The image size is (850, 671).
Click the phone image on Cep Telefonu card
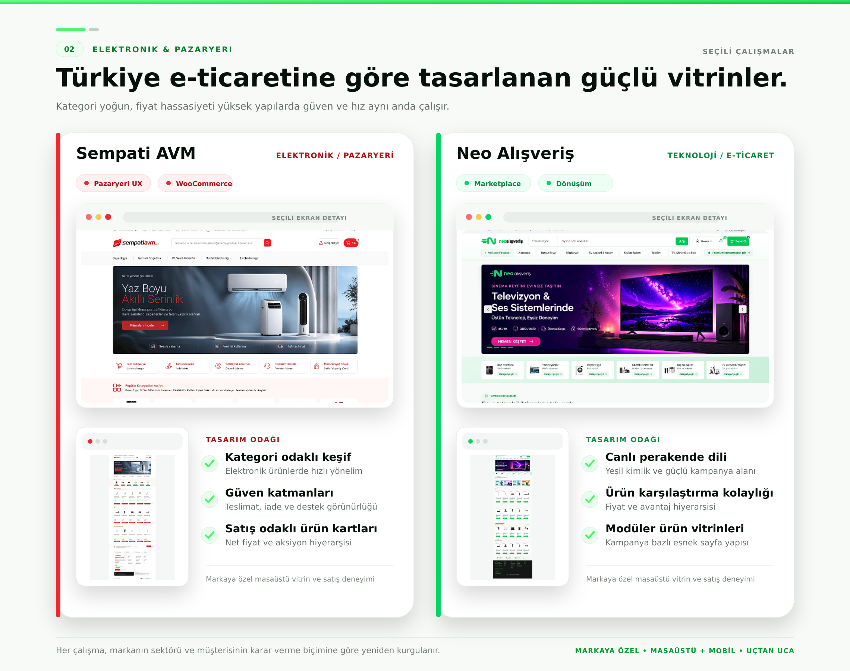pyautogui.click(x=489, y=370)
